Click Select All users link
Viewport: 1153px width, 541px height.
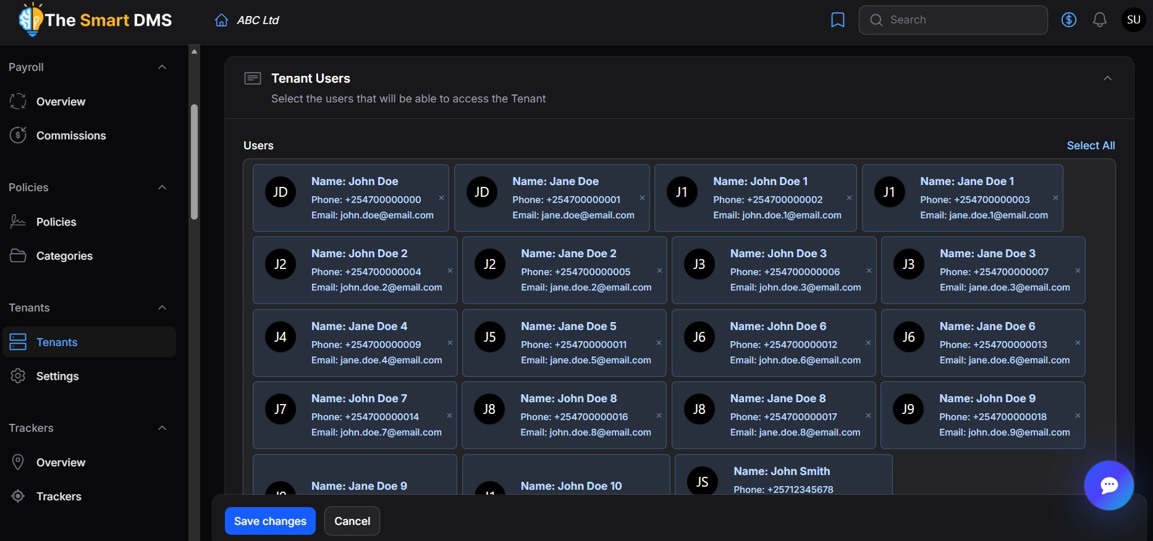point(1091,146)
